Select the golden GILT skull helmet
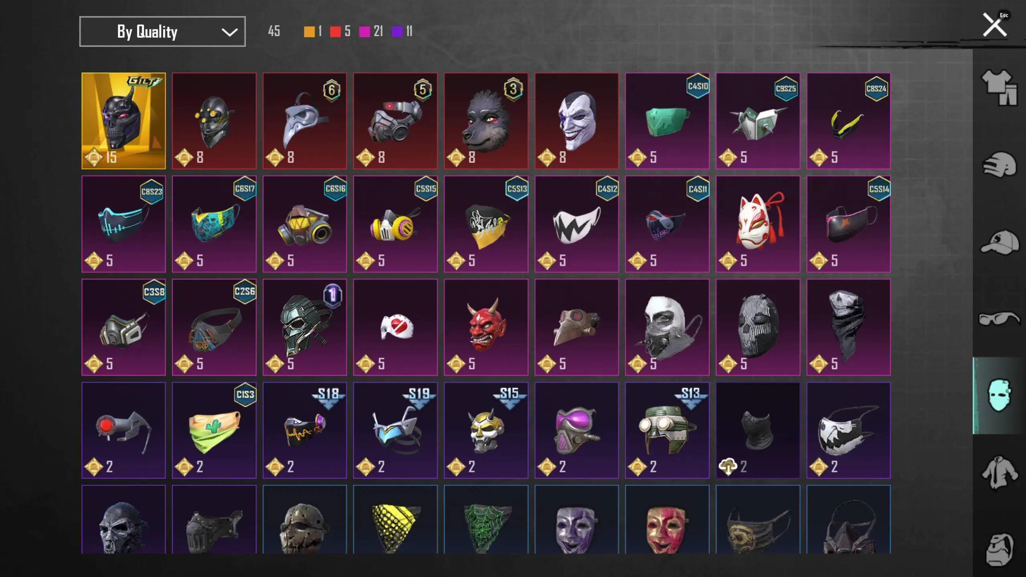 coord(123,121)
